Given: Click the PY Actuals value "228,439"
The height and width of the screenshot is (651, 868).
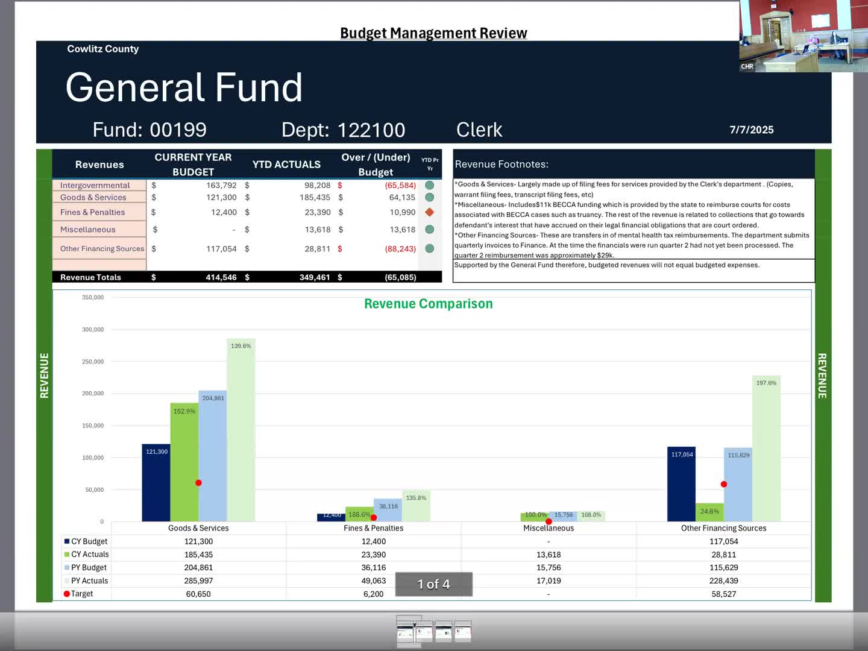Looking at the screenshot, I should 724,580.
